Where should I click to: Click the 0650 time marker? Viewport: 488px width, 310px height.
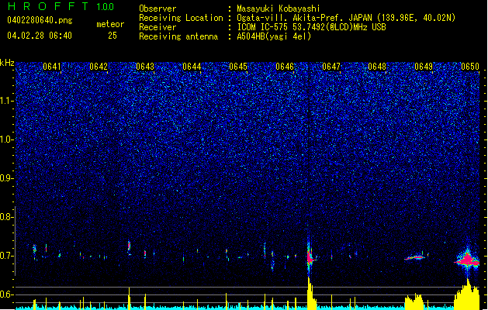pos(470,67)
